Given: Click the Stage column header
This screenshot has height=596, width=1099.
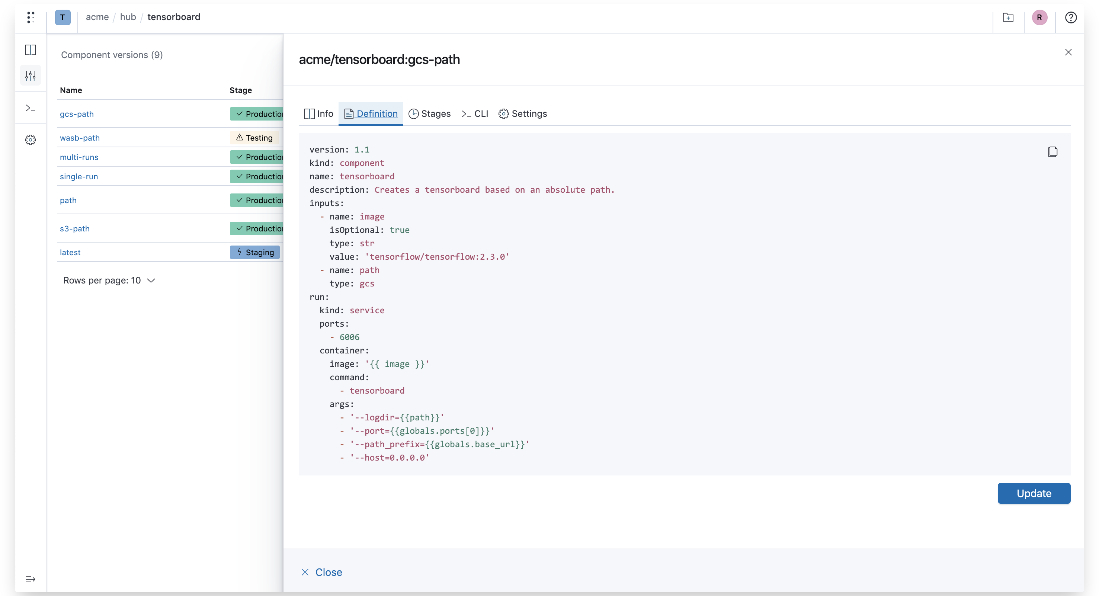Looking at the screenshot, I should click(x=241, y=90).
